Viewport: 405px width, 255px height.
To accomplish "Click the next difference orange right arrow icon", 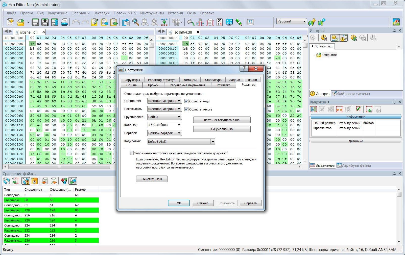I will click(54, 181).
